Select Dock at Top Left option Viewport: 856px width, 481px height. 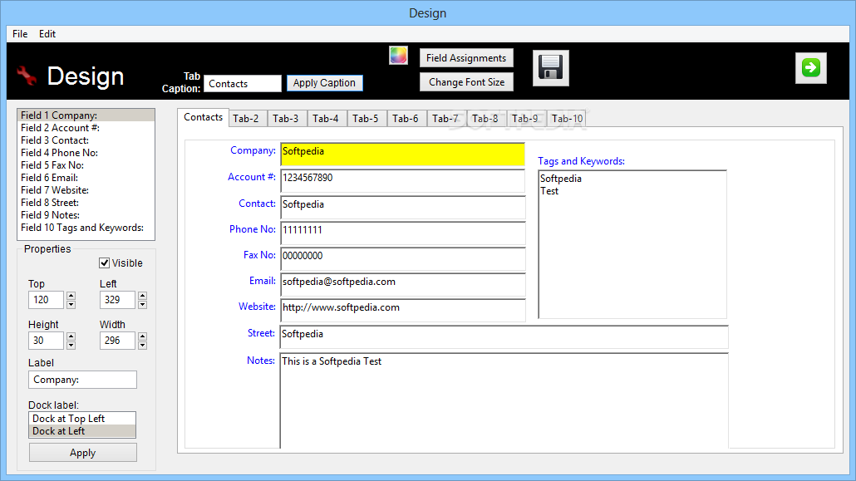pyautogui.click(x=82, y=419)
